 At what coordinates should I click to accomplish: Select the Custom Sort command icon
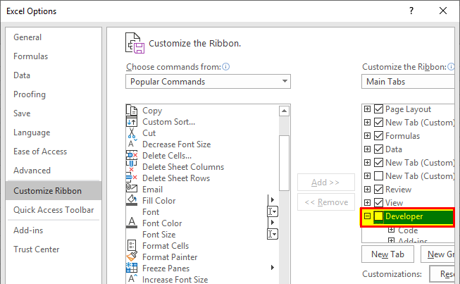pos(132,122)
